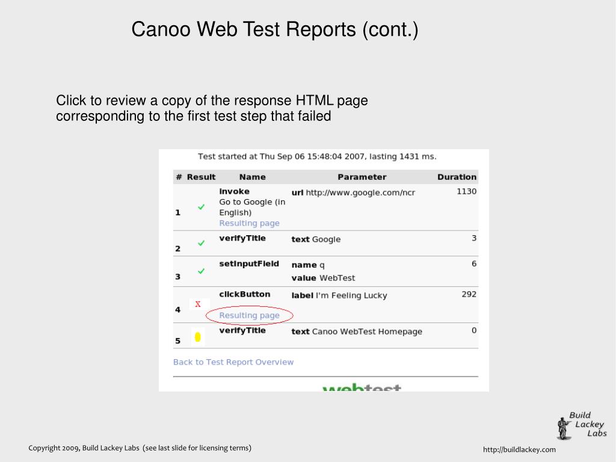Click the yellow not-executed icon in step 5

(x=197, y=337)
